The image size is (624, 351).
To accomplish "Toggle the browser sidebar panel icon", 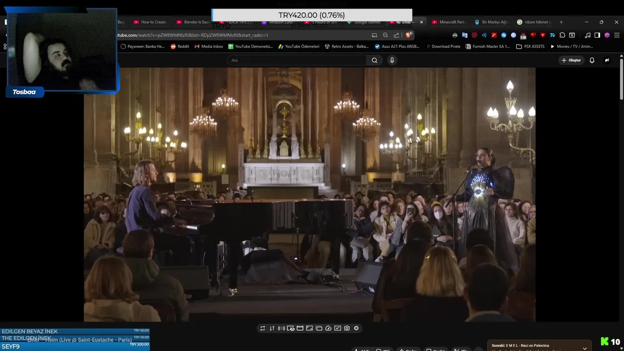I will 597,35.
